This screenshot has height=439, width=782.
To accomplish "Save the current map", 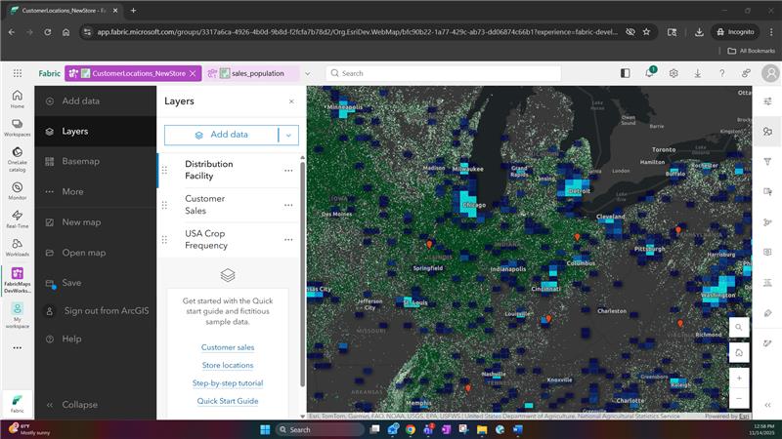I will [x=95, y=283].
